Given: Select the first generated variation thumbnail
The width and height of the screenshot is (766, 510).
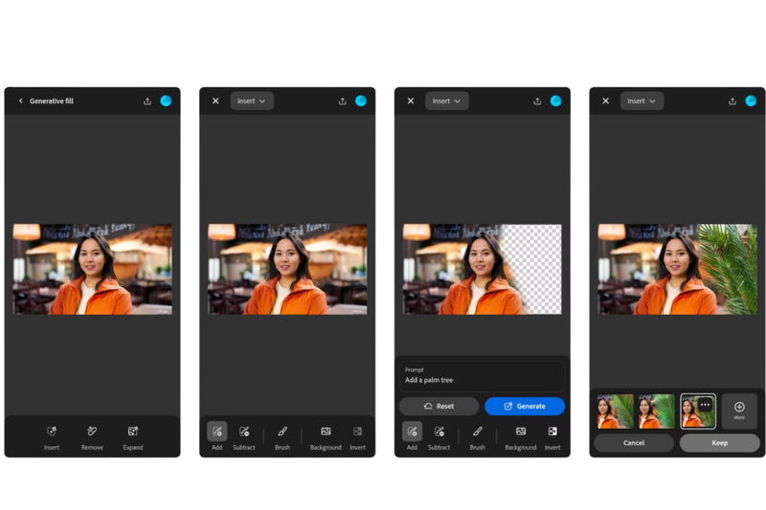Looking at the screenshot, I should tap(616, 411).
